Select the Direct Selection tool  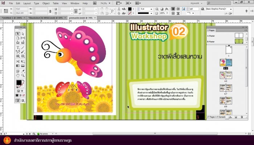(x=23, y=34)
